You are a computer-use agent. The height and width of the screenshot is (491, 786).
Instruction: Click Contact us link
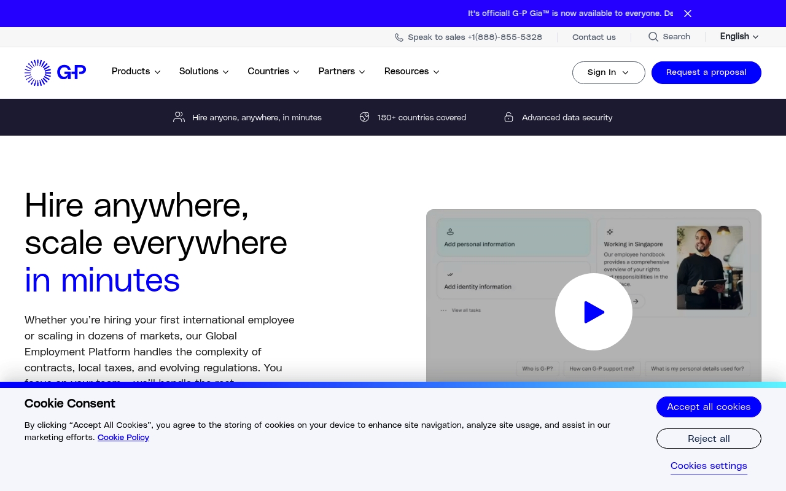coord(594,37)
